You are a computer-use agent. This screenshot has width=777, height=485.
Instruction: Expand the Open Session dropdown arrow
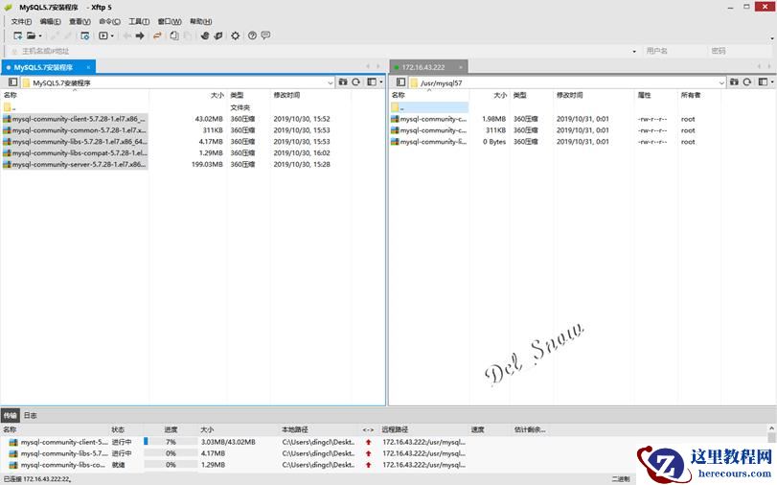(x=40, y=35)
